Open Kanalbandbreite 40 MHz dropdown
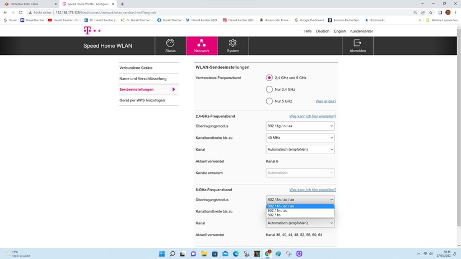Viewport: 461px width, 259px height. [x=300, y=138]
